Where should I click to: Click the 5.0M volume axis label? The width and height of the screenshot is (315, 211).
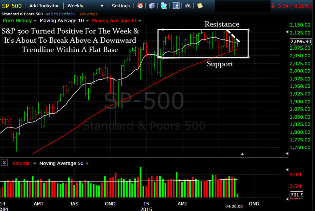coord(295,175)
